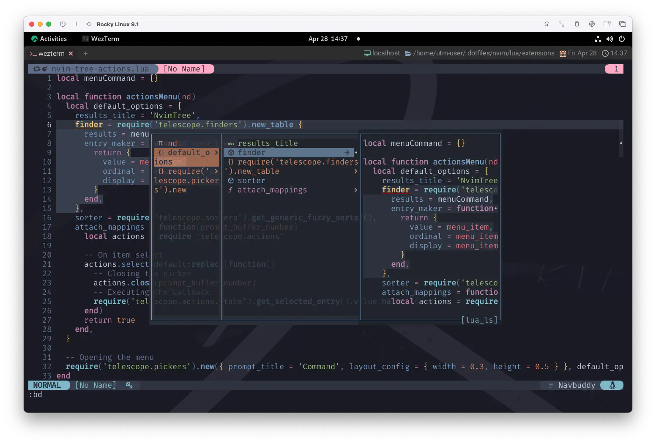Select attach_mappings in Navbuddy list
Screen dimensions: 656x444
(x=272, y=190)
